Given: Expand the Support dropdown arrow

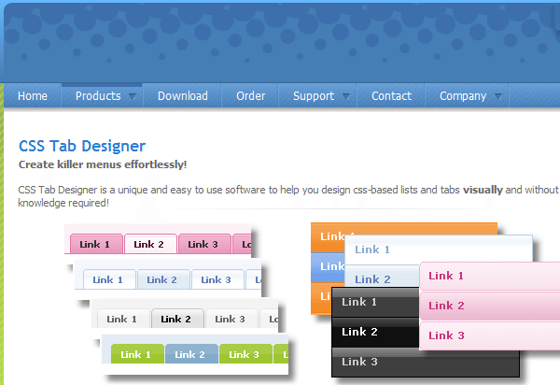Looking at the screenshot, I should pyautogui.click(x=346, y=96).
